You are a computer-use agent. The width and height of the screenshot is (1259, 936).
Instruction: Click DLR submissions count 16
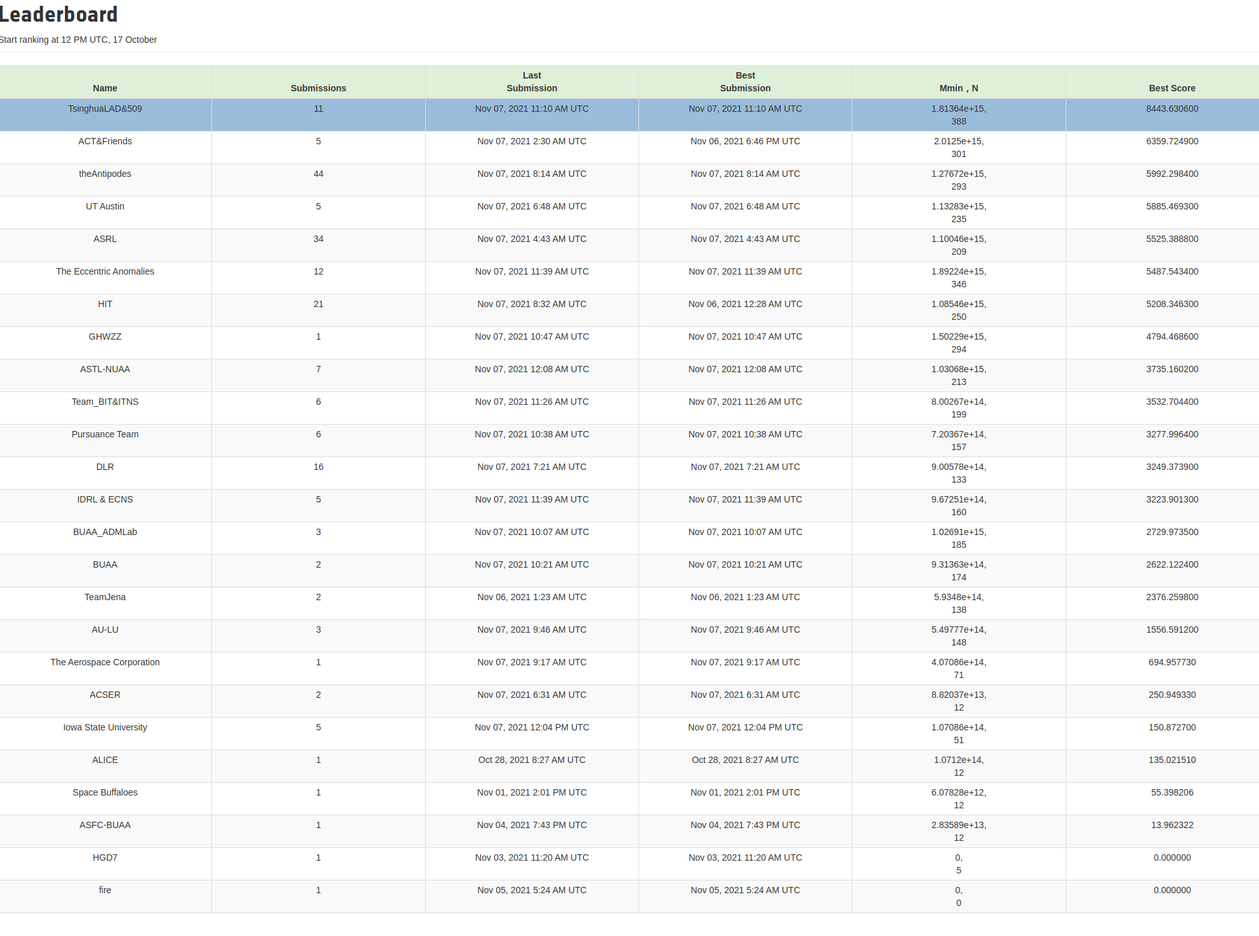click(x=318, y=467)
